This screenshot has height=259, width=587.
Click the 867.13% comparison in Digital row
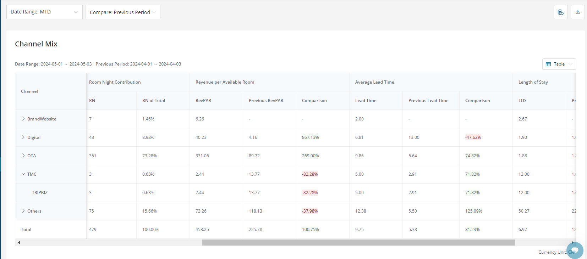click(311, 137)
